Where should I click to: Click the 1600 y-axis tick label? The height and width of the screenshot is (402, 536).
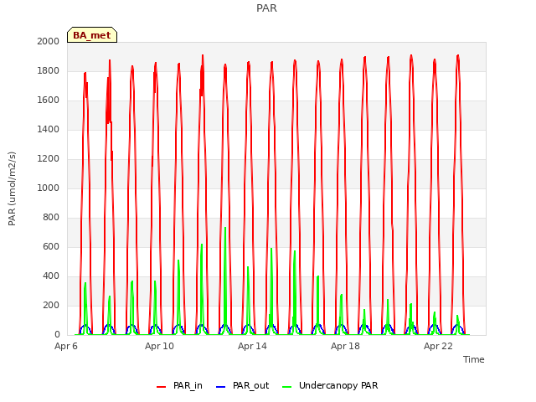click(x=49, y=100)
